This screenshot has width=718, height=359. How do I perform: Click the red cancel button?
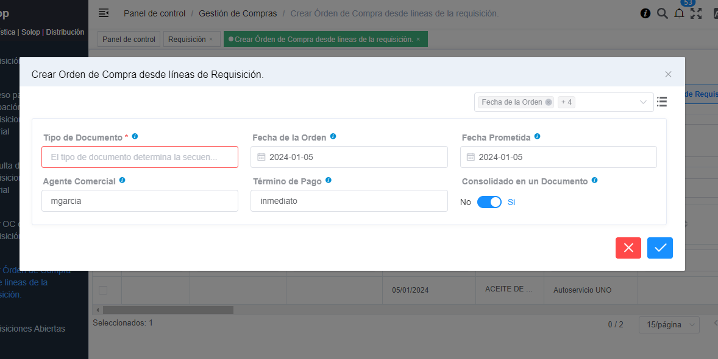[x=628, y=248]
